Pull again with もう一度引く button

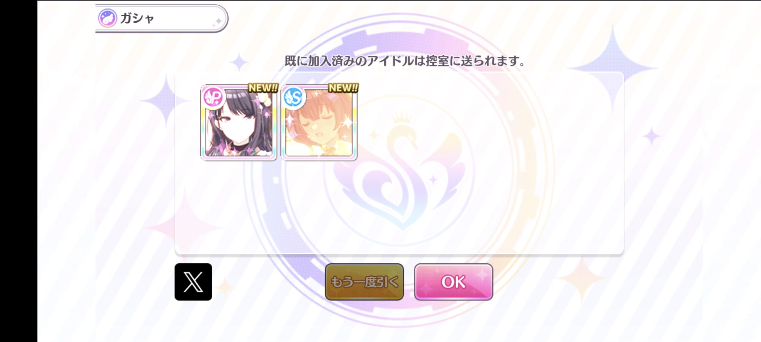point(364,282)
